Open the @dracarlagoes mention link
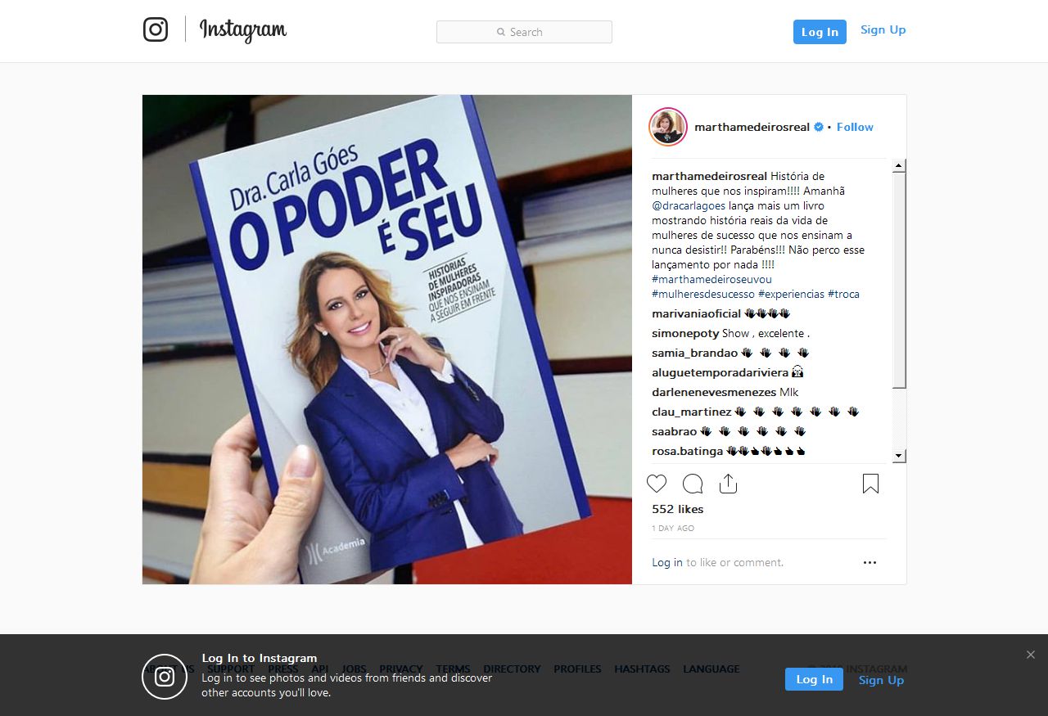This screenshot has width=1048, height=716. click(689, 205)
